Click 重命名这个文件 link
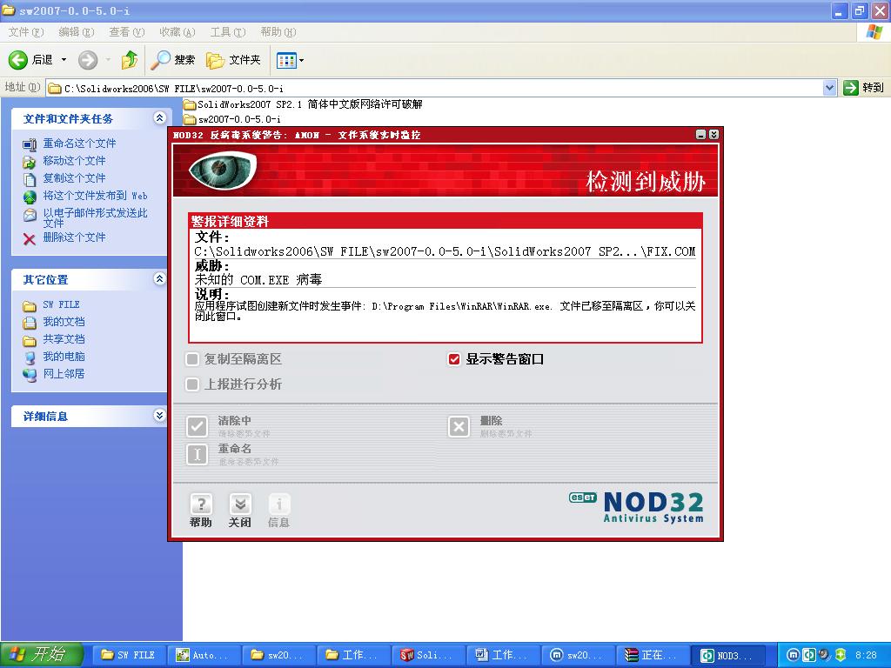 (79, 144)
